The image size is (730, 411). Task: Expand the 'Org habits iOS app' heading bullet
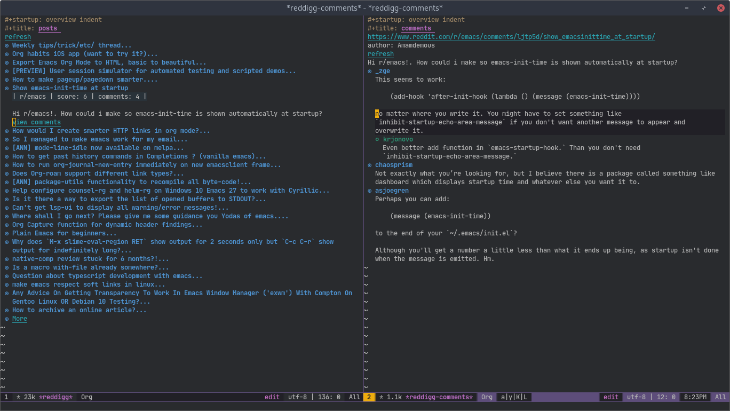click(7, 54)
